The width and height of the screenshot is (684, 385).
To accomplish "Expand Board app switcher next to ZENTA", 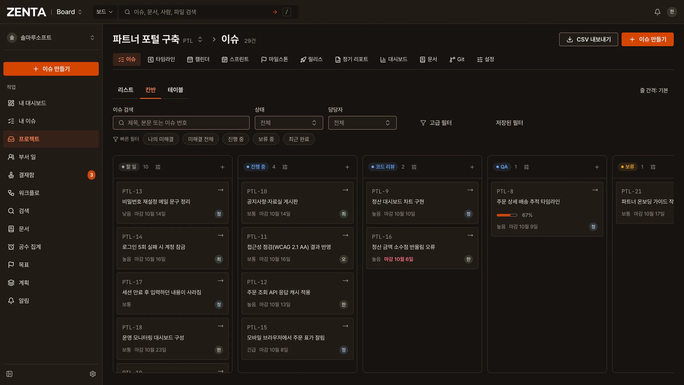I will [x=70, y=12].
